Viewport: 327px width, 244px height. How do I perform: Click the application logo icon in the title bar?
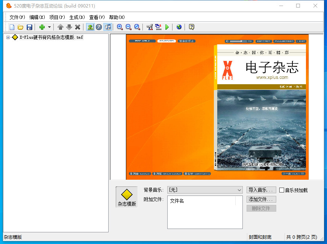click(9, 6)
